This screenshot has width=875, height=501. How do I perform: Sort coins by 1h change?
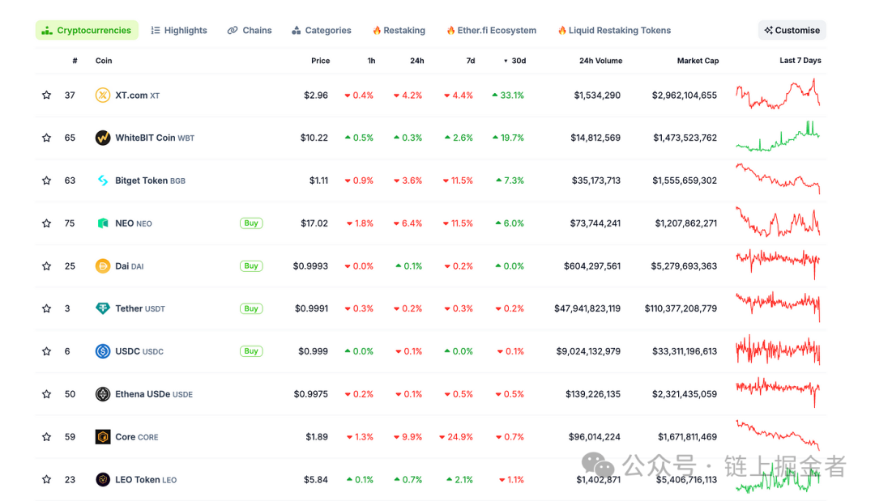click(x=371, y=61)
